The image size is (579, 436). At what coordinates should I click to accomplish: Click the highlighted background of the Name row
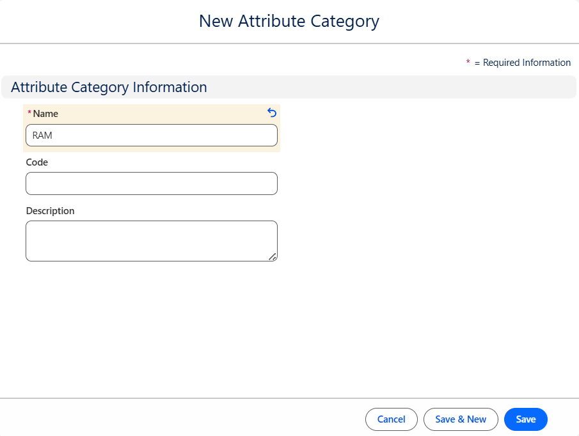(x=160, y=113)
